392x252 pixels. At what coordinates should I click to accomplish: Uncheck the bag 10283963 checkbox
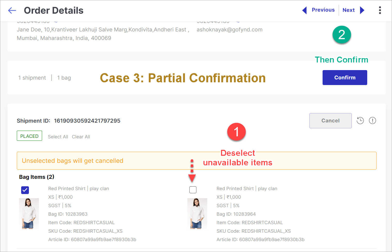tap(25, 190)
